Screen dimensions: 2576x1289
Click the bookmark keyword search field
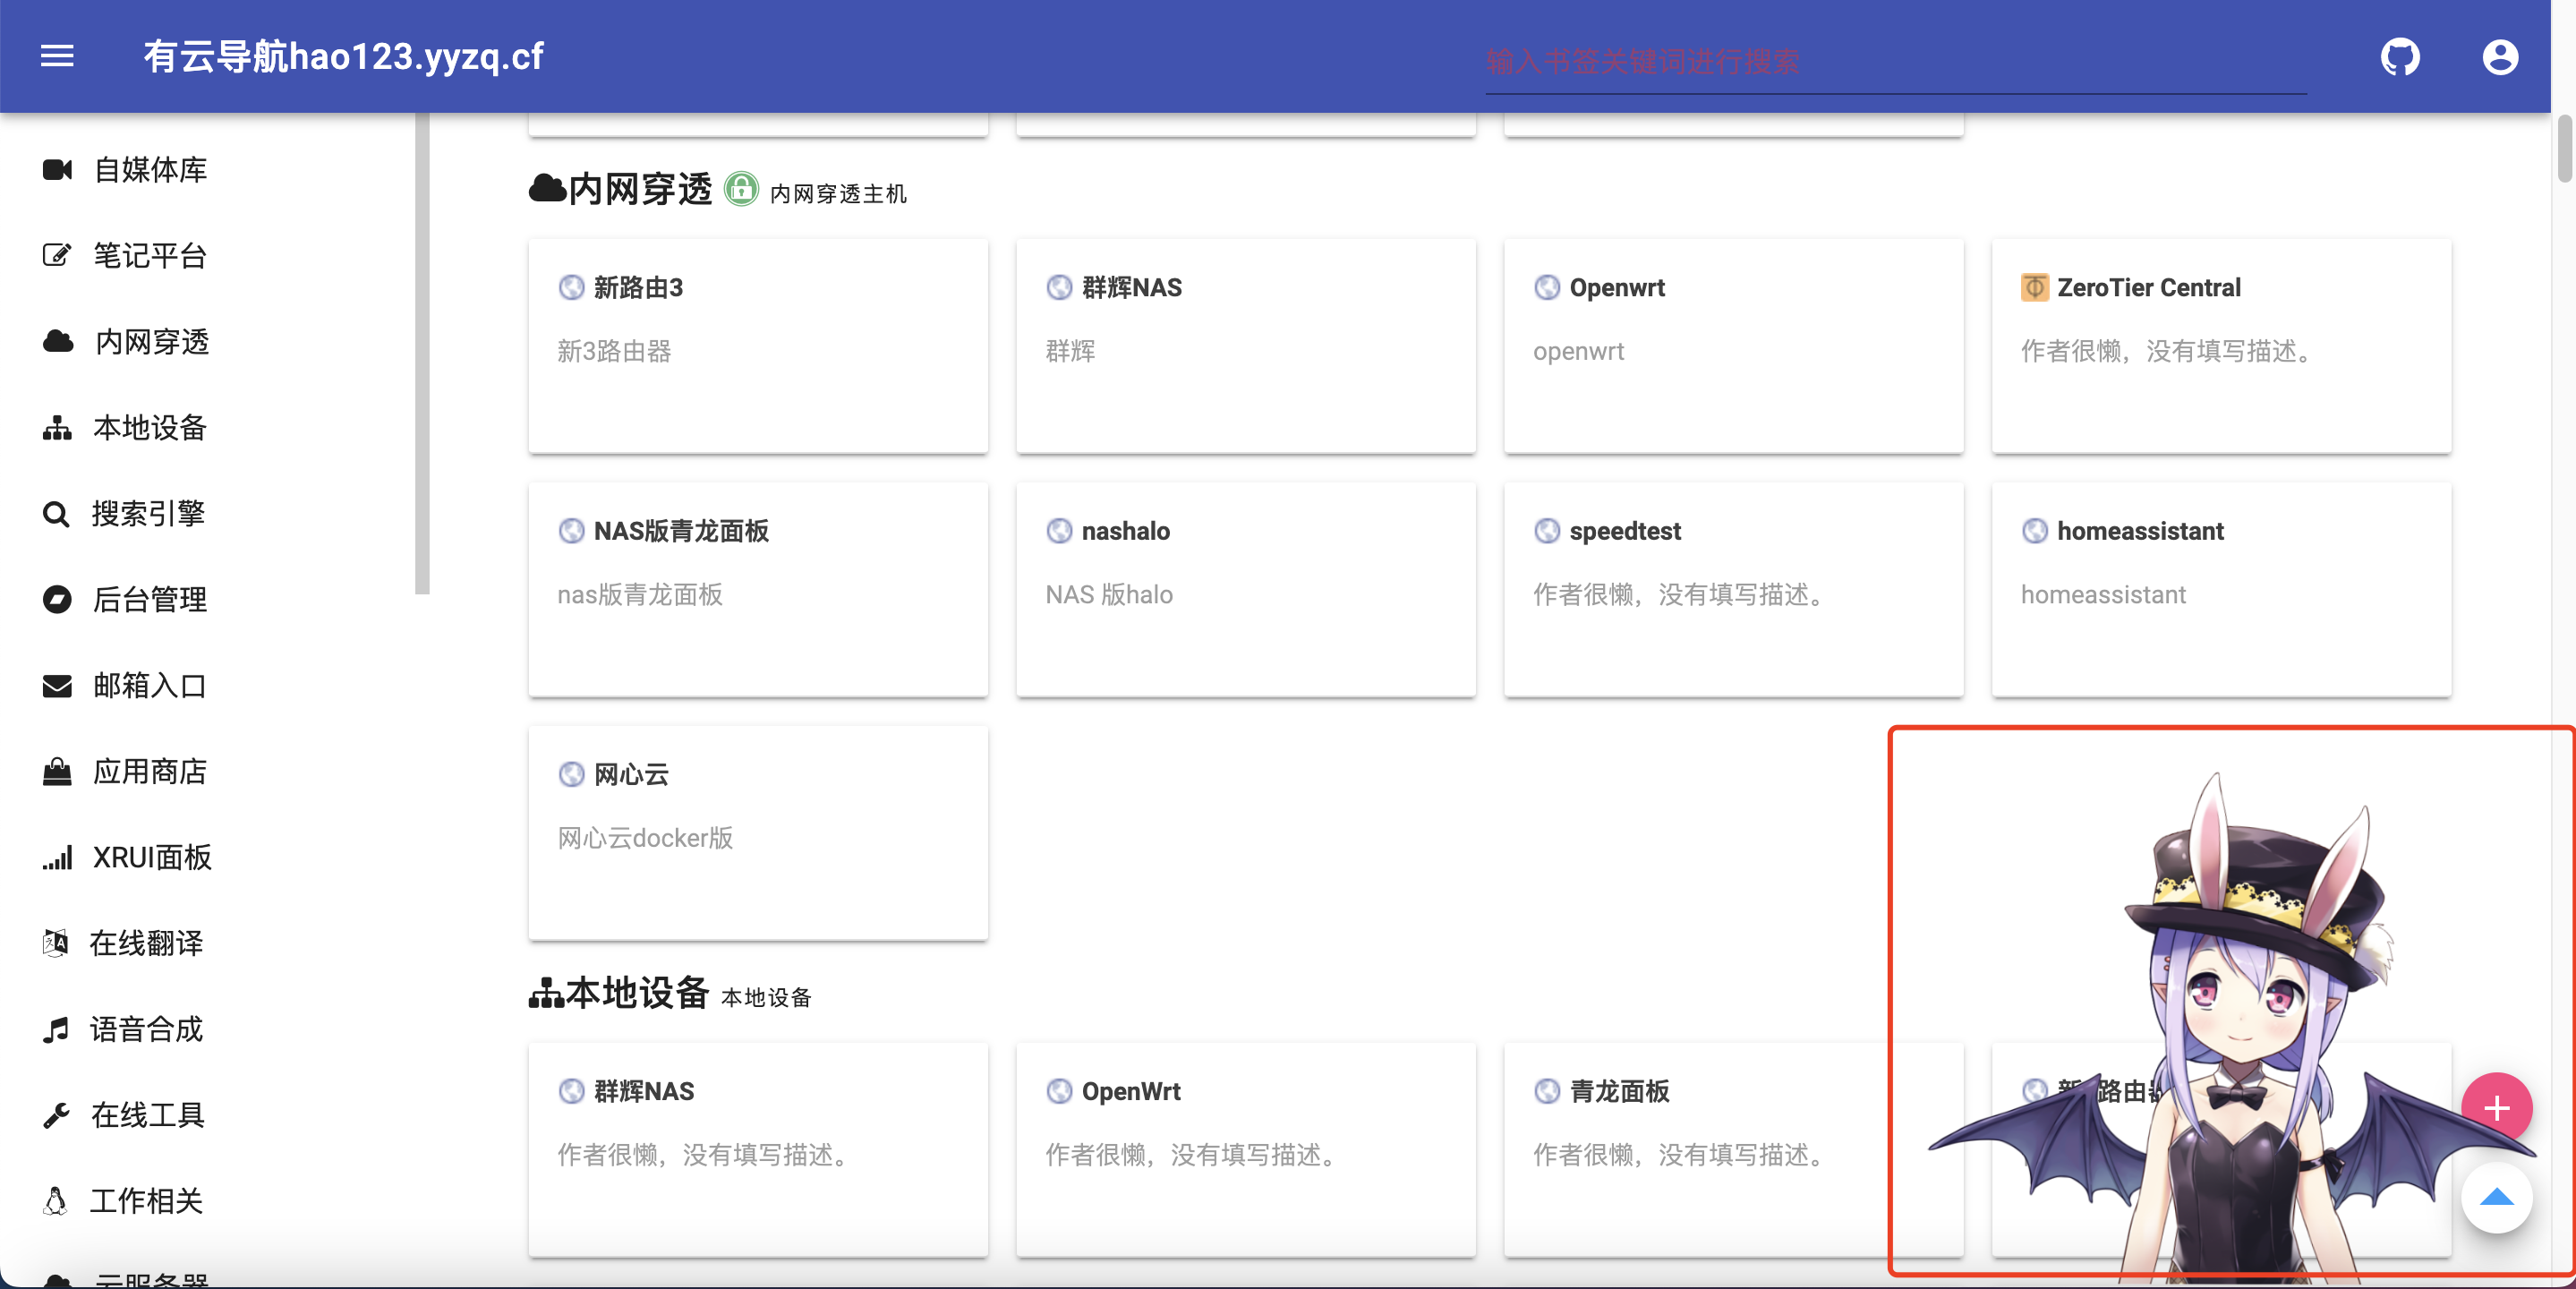[1895, 63]
